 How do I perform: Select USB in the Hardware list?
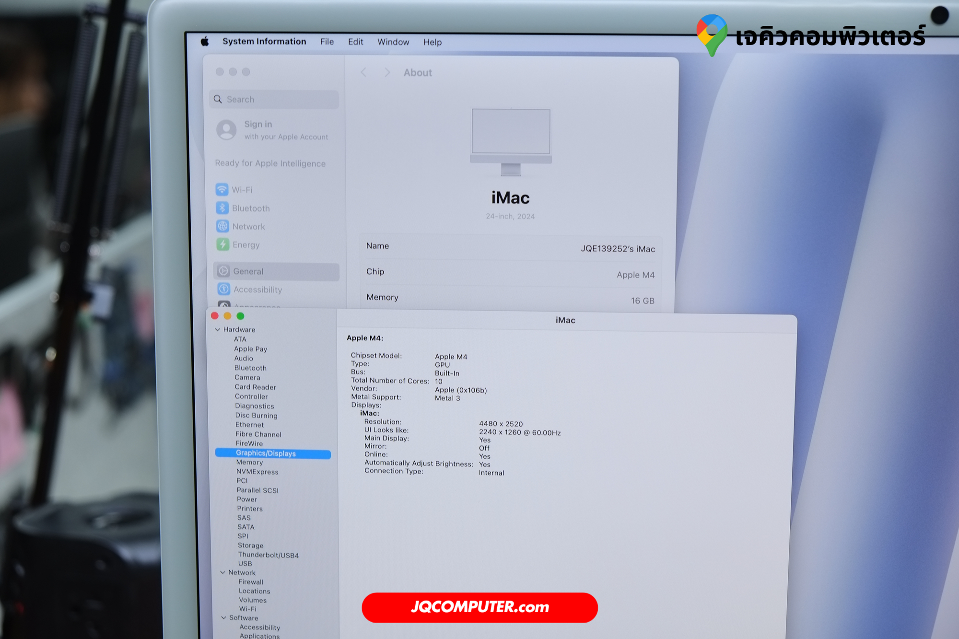click(245, 564)
